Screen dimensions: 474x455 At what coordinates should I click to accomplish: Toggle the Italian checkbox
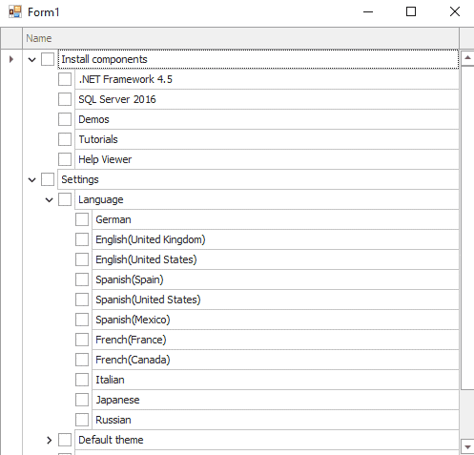click(82, 380)
